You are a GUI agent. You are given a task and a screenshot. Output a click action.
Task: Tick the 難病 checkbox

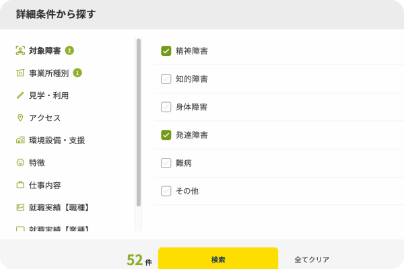coord(166,163)
